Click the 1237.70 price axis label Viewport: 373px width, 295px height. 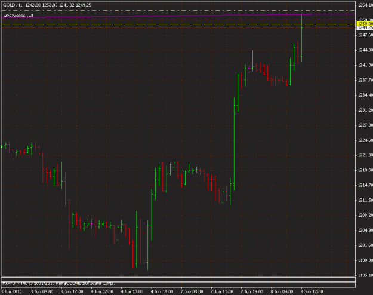tap(365, 80)
